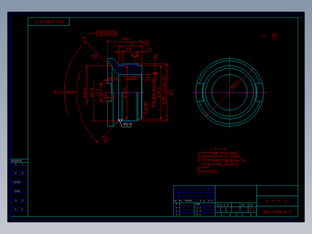The width and height of the screenshot is (312, 234).
Task: Select the 17.0 dimension text
Action: coord(130,44)
